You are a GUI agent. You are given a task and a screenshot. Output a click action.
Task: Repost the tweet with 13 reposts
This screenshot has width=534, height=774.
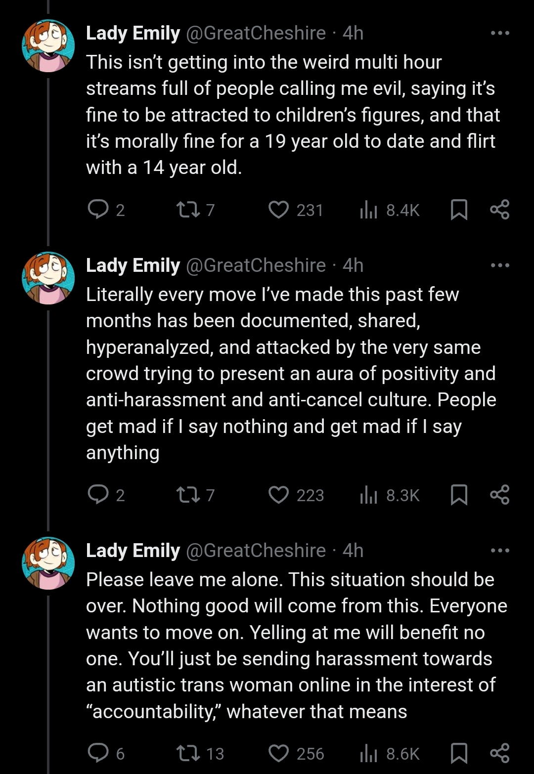[188, 753]
